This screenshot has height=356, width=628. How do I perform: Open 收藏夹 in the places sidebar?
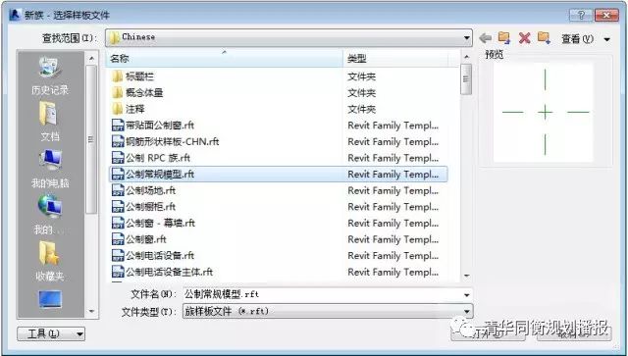[50, 261]
